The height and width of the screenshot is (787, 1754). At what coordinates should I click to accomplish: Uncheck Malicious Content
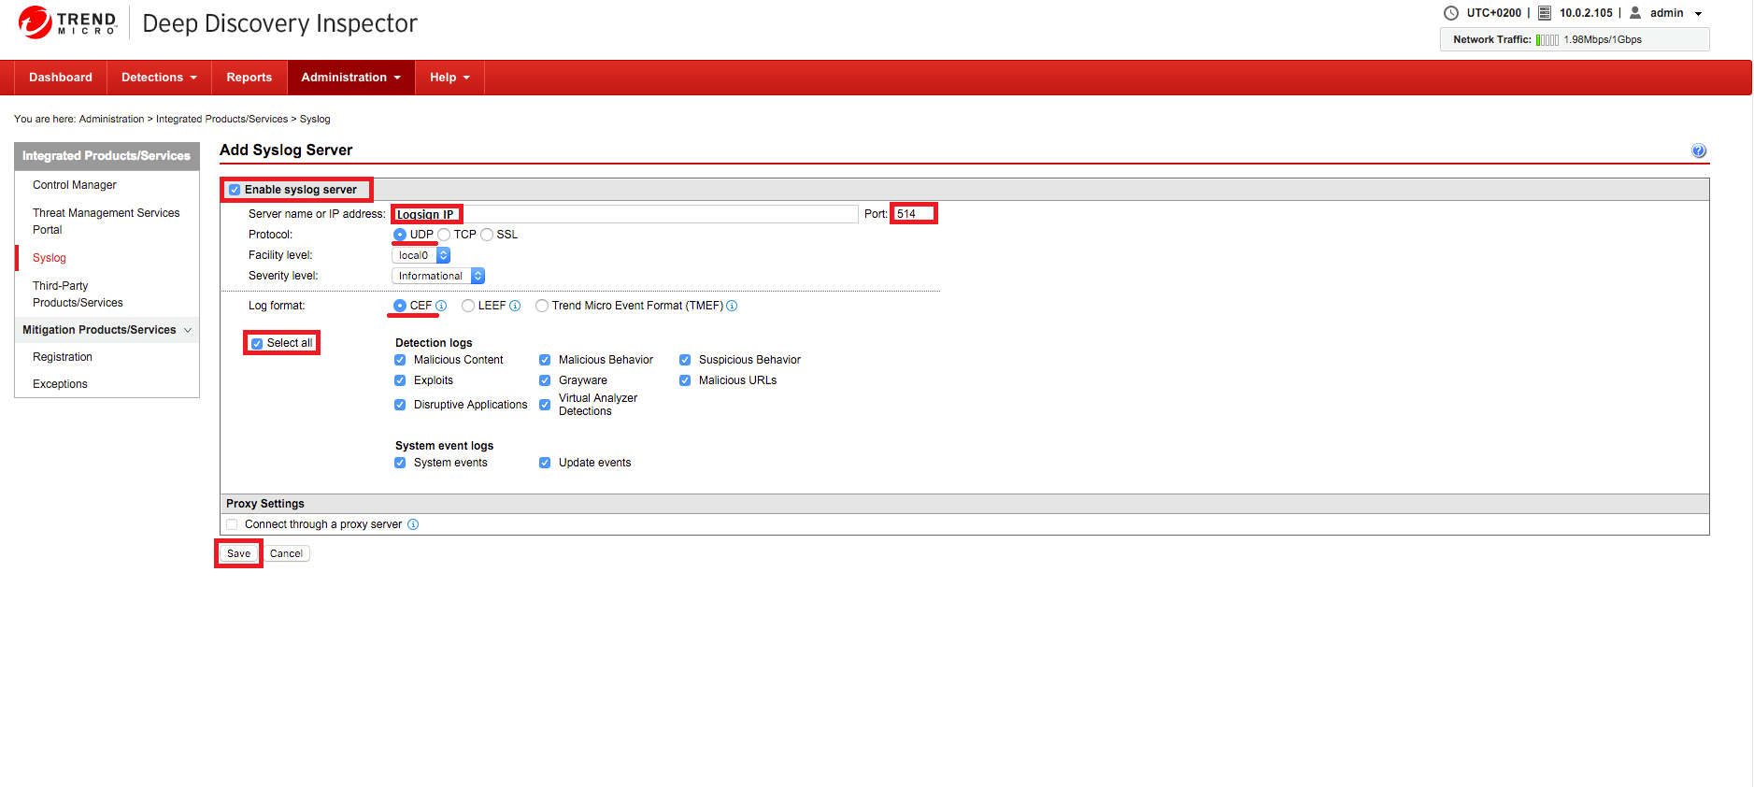click(400, 360)
